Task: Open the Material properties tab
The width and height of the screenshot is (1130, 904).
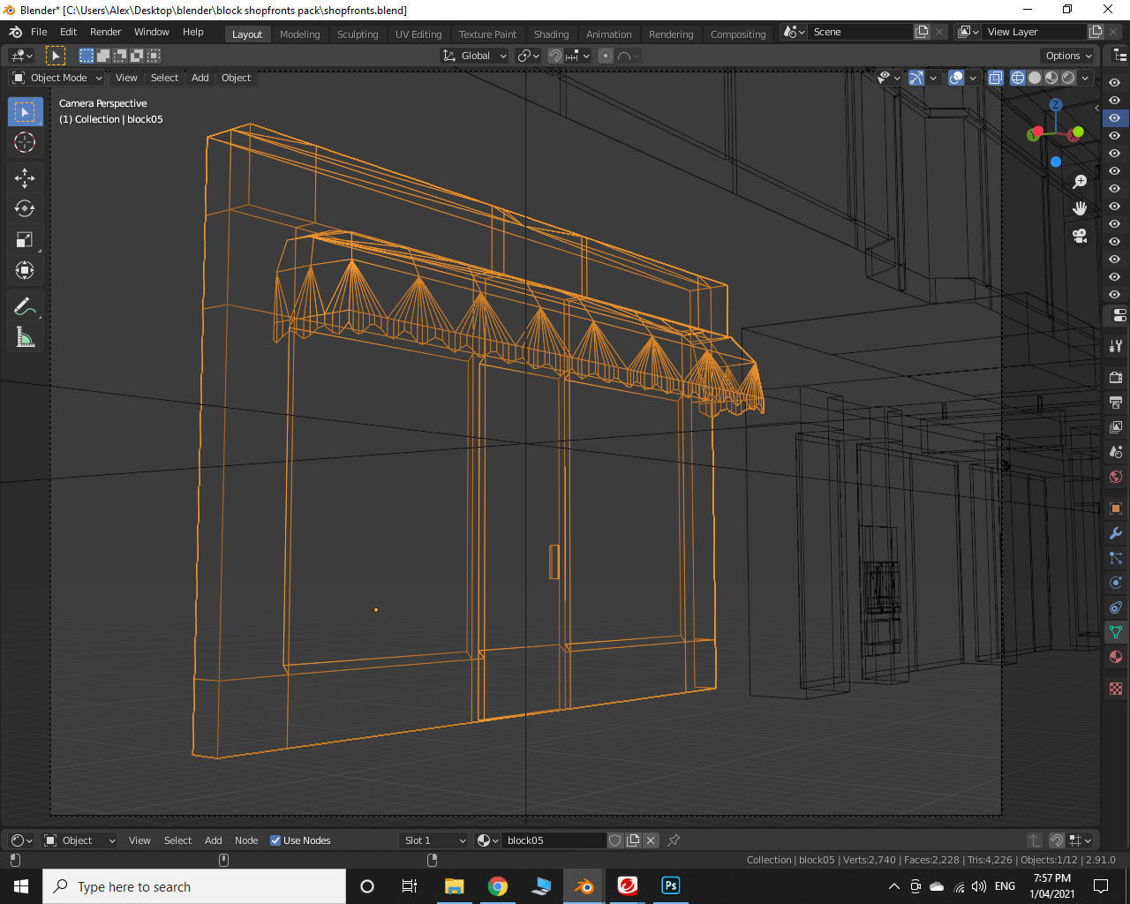Action: tap(1116, 657)
